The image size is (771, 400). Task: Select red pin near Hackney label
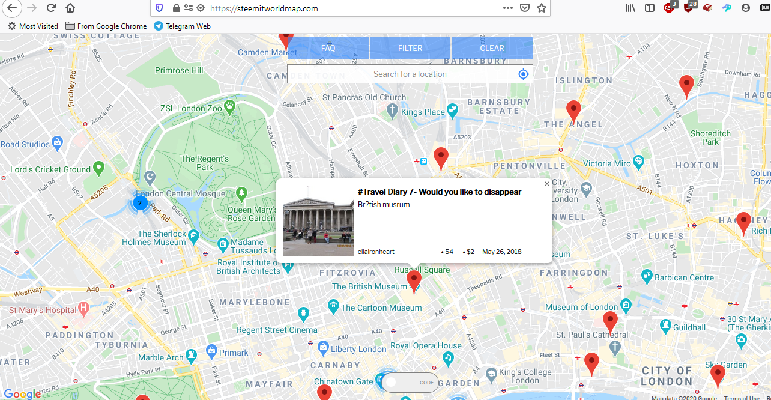point(743,223)
